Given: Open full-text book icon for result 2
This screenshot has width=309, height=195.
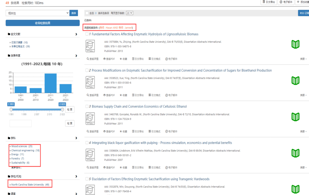Looking at the screenshot, I should [x=295, y=81].
